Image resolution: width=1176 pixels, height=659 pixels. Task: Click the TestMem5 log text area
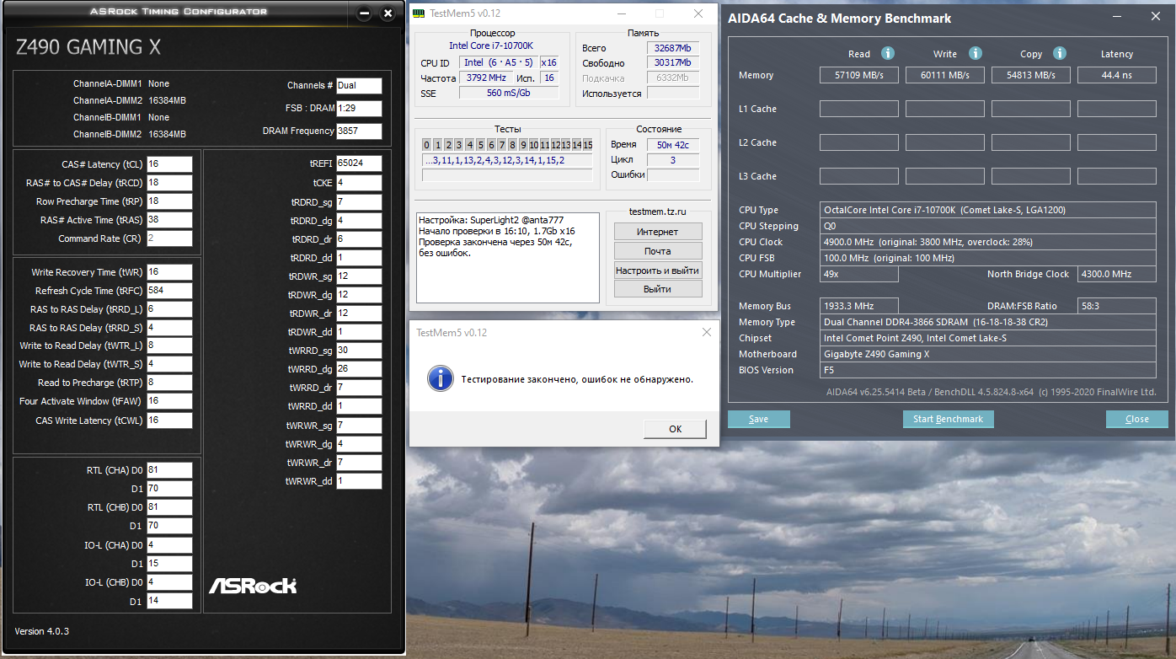coord(507,258)
